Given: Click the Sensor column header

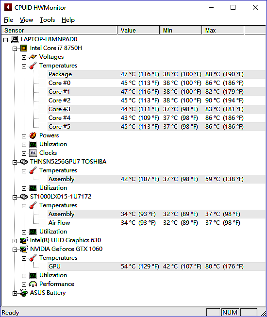Looking at the screenshot, I should (x=59, y=30).
